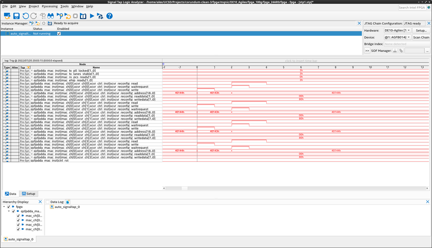The height and width of the screenshot is (248, 432).
Task: Click waveform scrollbar left arrow
Action: pyautogui.click(x=164, y=188)
